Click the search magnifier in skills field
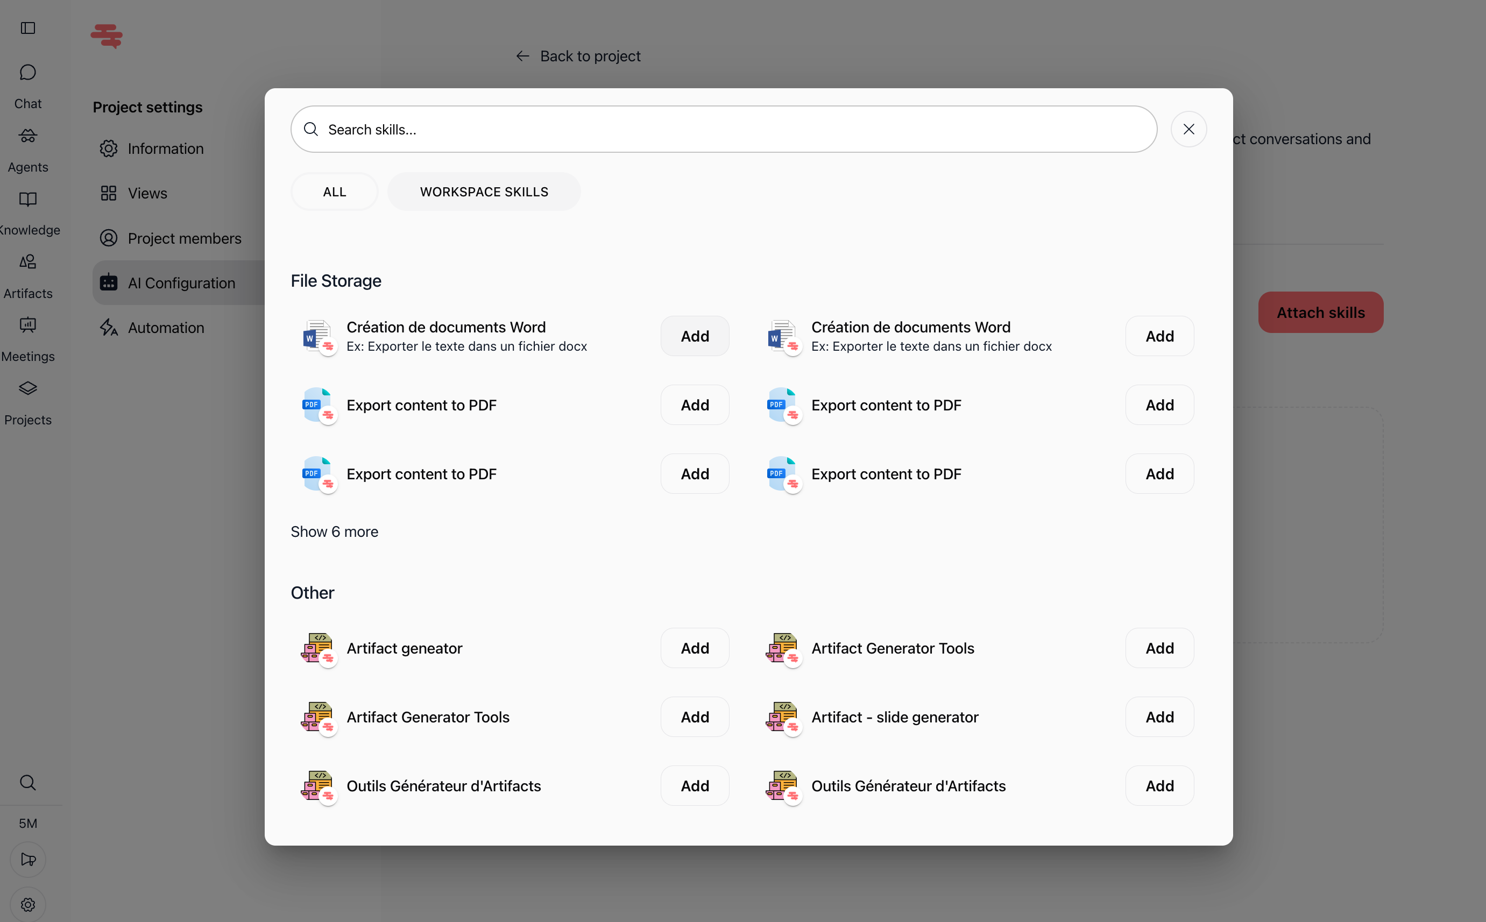This screenshot has height=922, width=1486. 311,129
